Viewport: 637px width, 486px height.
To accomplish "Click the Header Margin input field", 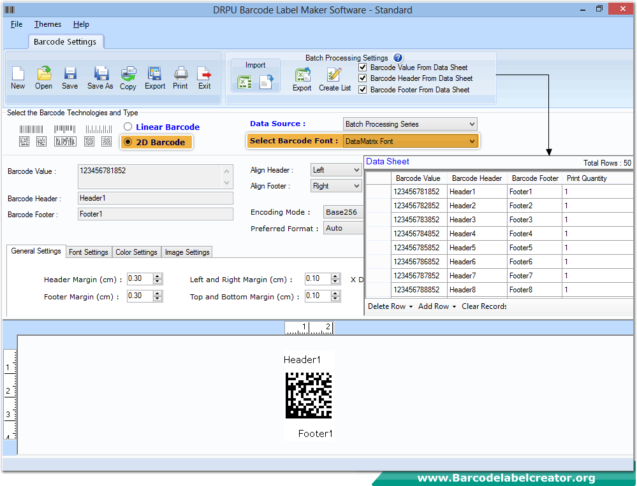I will point(140,279).
